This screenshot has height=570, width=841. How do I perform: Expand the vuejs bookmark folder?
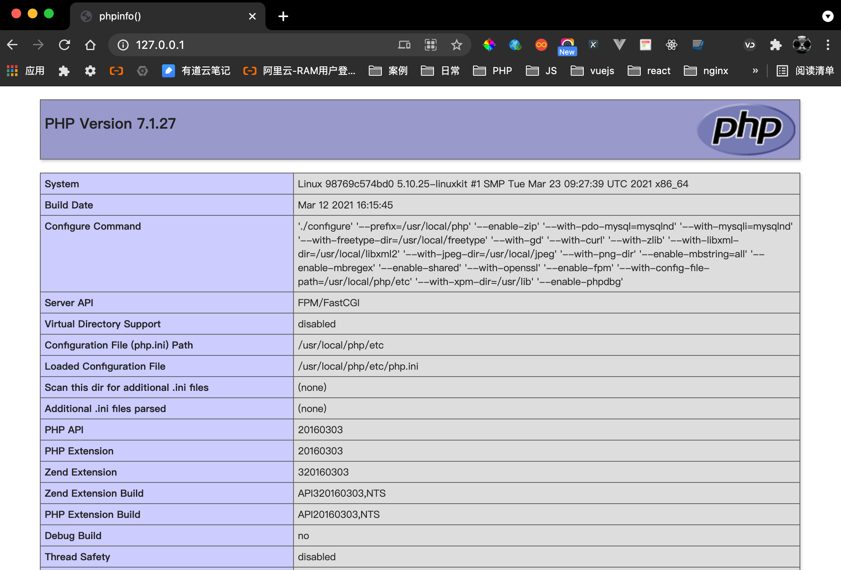click(592, 71)
